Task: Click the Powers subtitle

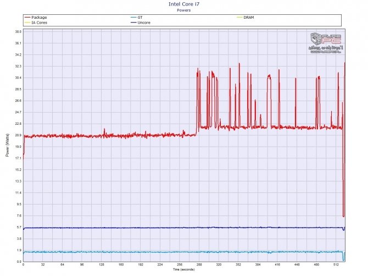Action: pos(184,10)
